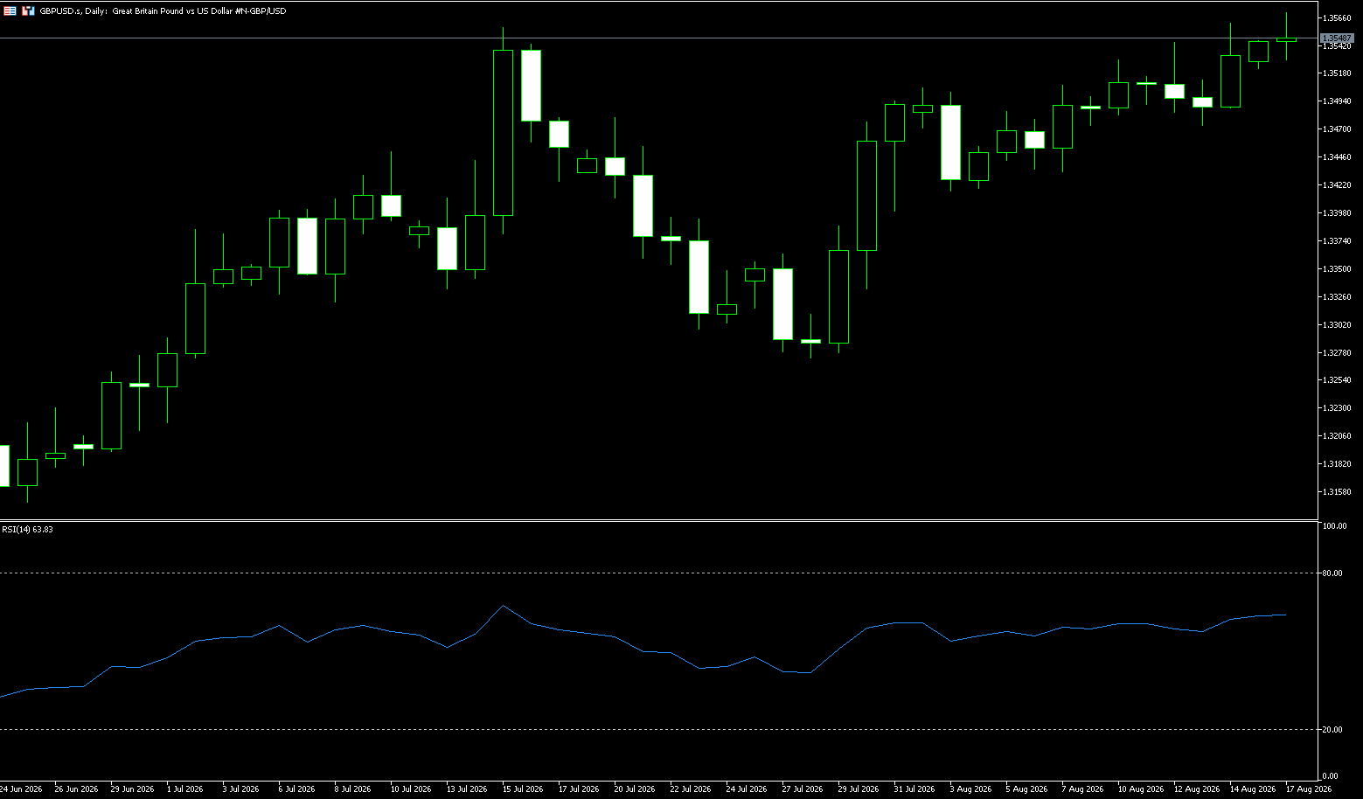Select the GBPUSD.s Daily chart title text
The image size is (1363, 799).
pyautogui.click(x=163, y=11)
